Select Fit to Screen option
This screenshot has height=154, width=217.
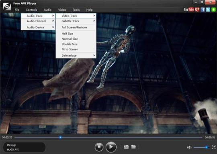pyautogui.click(x=76, y=49)
